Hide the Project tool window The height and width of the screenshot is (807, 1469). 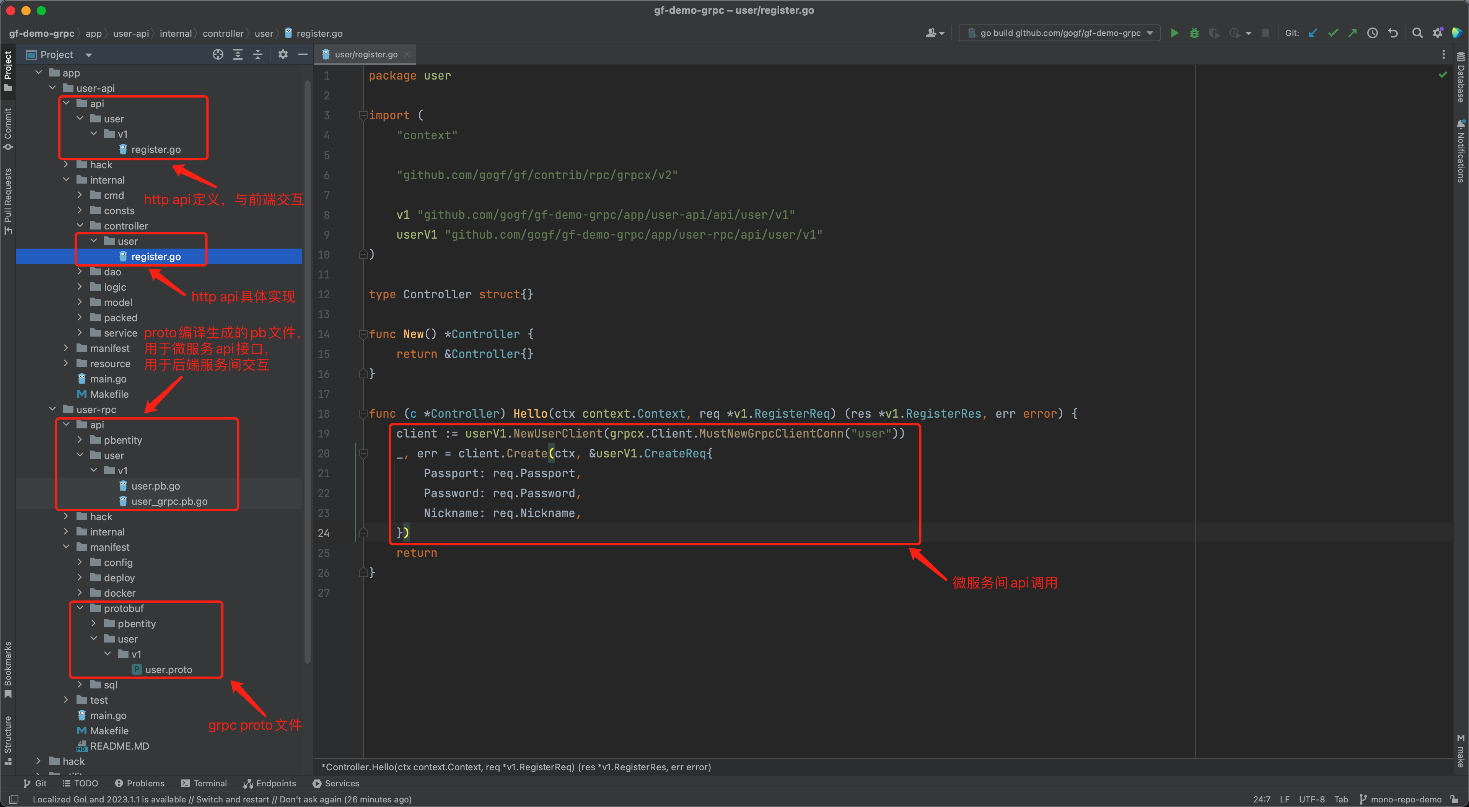(x=303, y=54)
